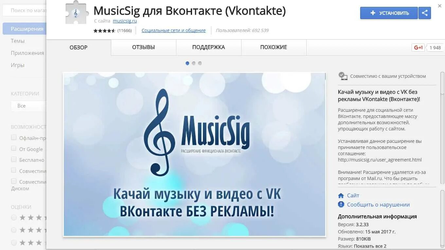Select the middle rating radio button

[14, 230]
